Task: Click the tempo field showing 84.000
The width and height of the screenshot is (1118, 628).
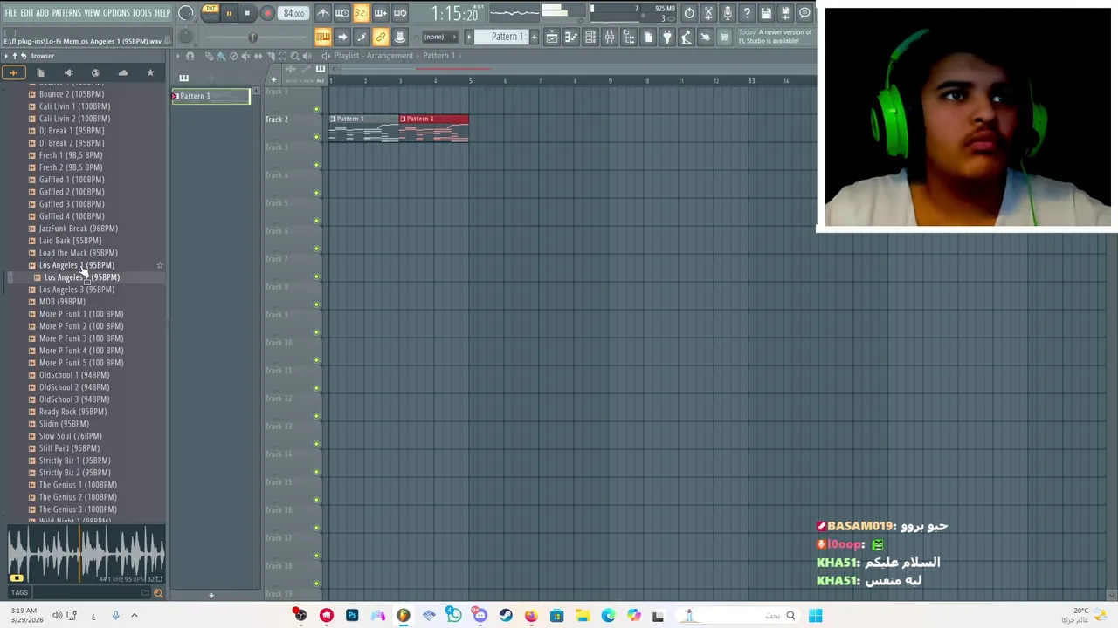Action: (293, 13)
